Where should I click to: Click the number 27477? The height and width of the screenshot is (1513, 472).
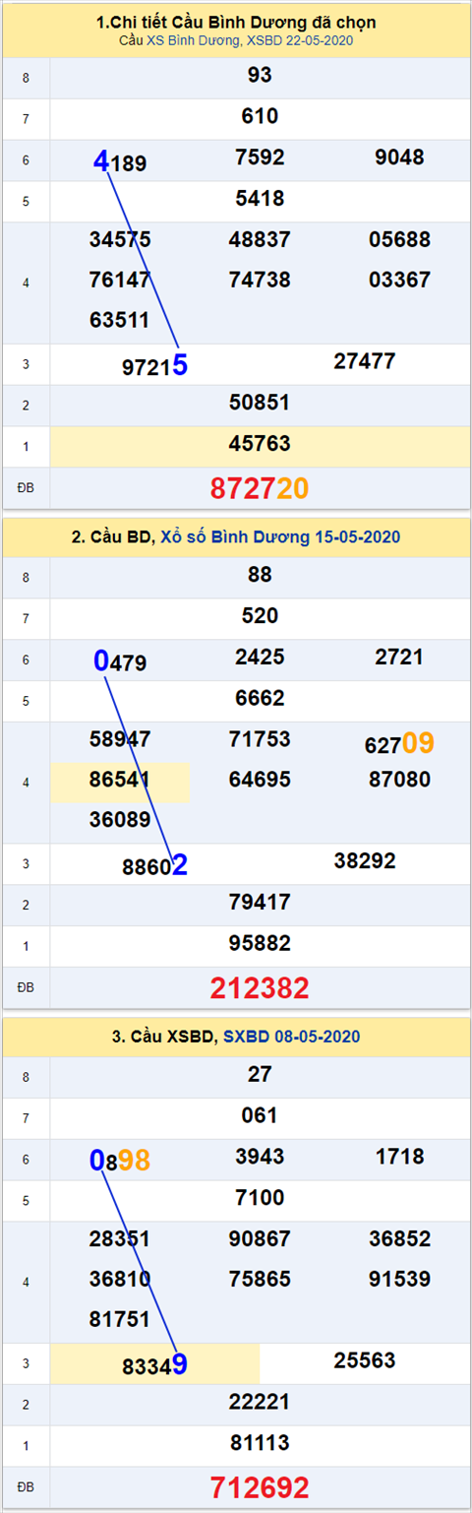(x=365, y=361)
